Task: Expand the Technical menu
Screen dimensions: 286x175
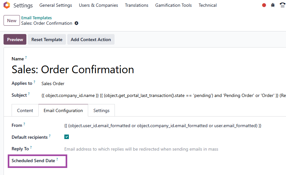Action: pos(208,5)
